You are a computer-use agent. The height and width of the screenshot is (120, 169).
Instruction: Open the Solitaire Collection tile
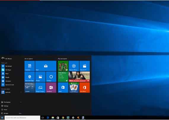tap(74, 88)
